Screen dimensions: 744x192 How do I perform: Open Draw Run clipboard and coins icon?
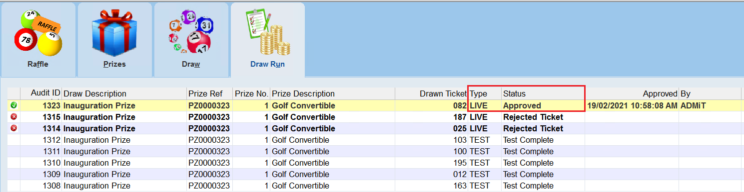coord(267,33)
